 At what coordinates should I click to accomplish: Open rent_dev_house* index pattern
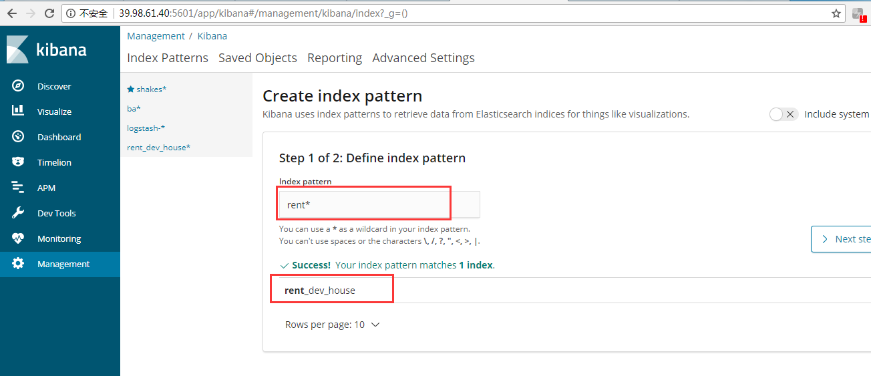tap(158, 147)
